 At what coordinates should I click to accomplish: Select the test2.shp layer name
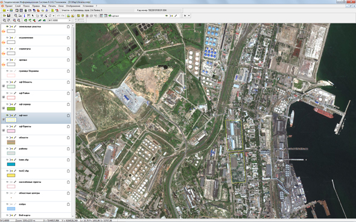click(x=24, y=171)
